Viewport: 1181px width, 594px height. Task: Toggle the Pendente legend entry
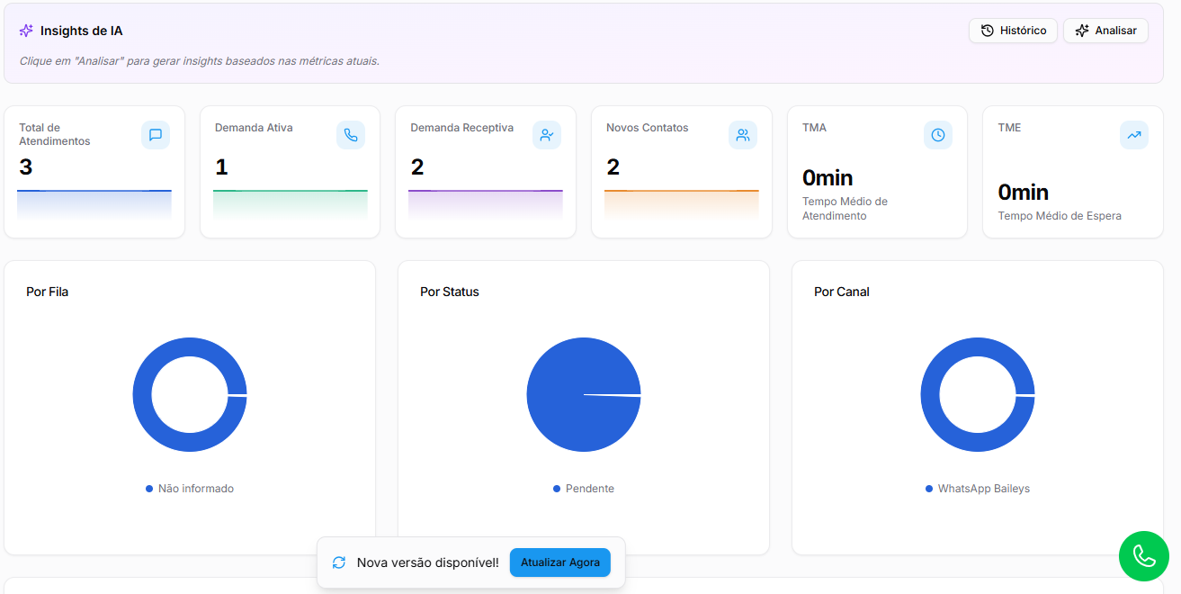[x=584, y=489]
